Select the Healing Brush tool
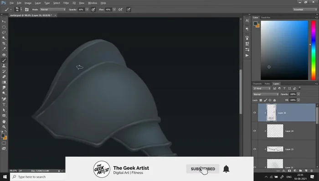This screenshot has height=181, width=319. 4,55
